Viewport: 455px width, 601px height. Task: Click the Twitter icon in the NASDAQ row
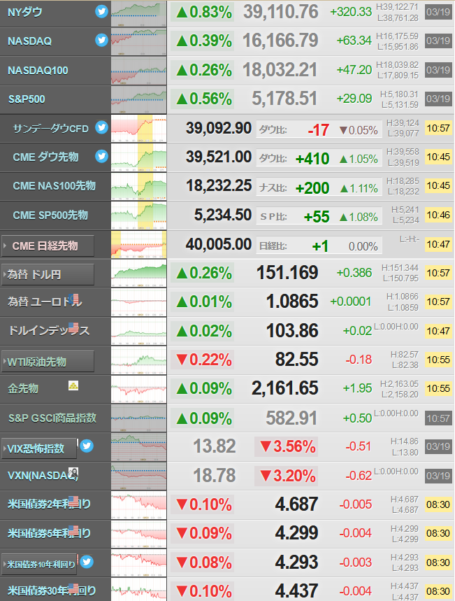click(x=101, y=40)
